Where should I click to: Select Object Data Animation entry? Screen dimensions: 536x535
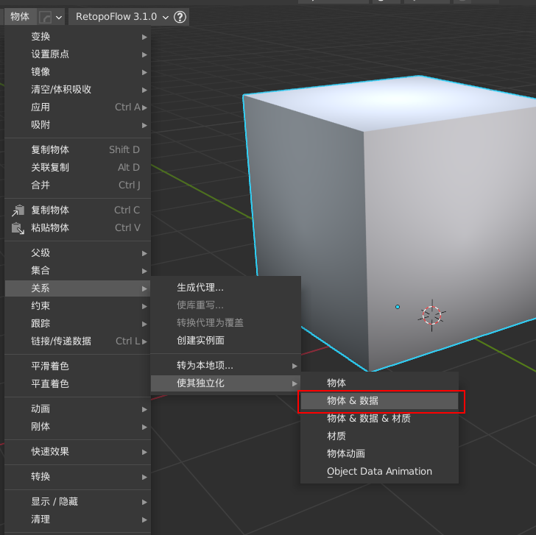coord(379,472)
